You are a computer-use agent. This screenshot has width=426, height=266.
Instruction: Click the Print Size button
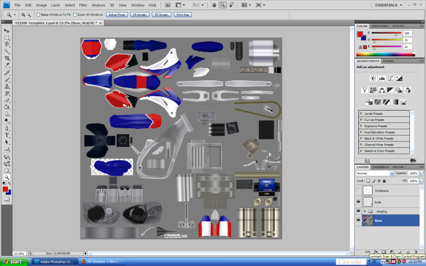tap(183, 15)
